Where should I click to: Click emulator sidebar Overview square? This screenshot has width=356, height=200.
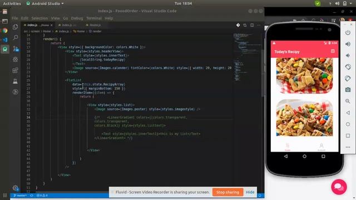(x=348, y=136)
